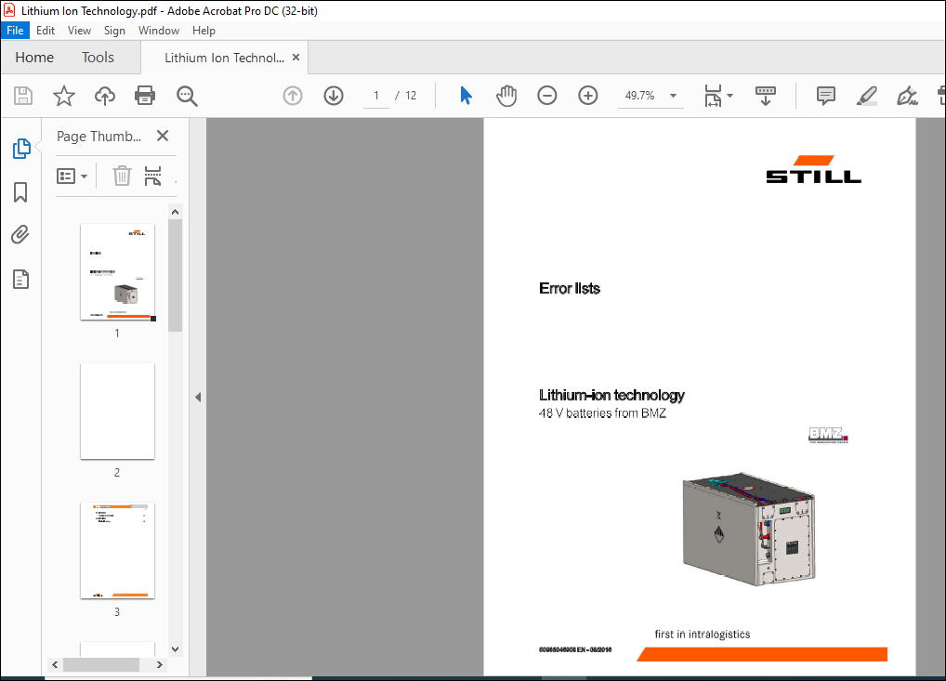Open the Sign document pen icon

pyautogui.click(x=907, y=96)
